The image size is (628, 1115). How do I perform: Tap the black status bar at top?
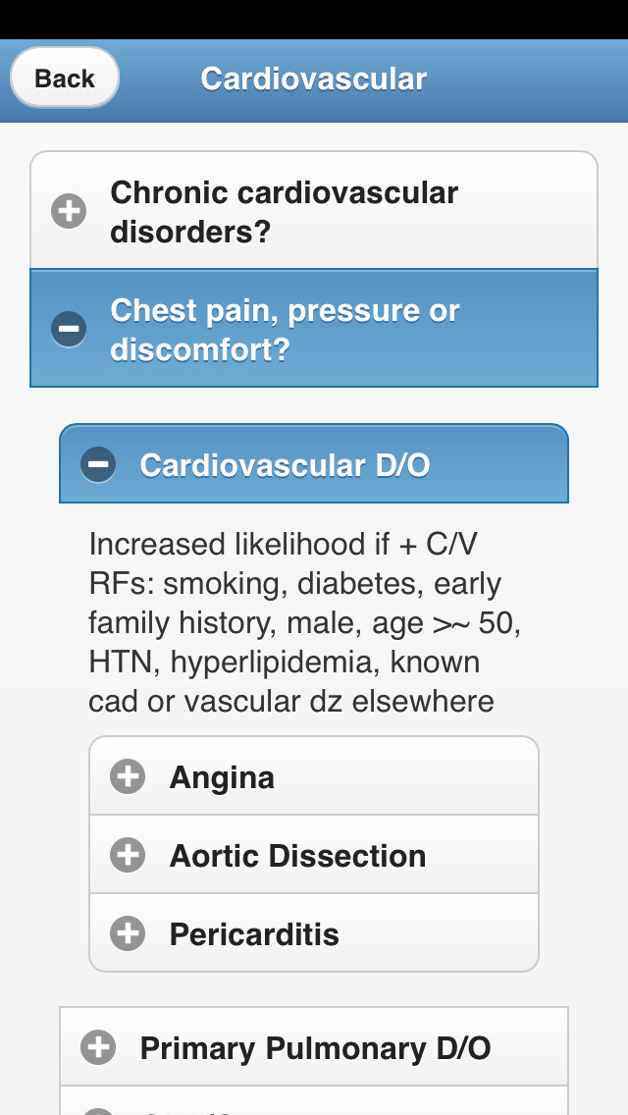pos(314,19)
